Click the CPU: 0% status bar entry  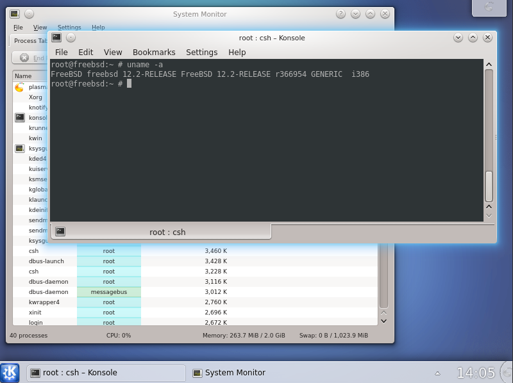119,336
